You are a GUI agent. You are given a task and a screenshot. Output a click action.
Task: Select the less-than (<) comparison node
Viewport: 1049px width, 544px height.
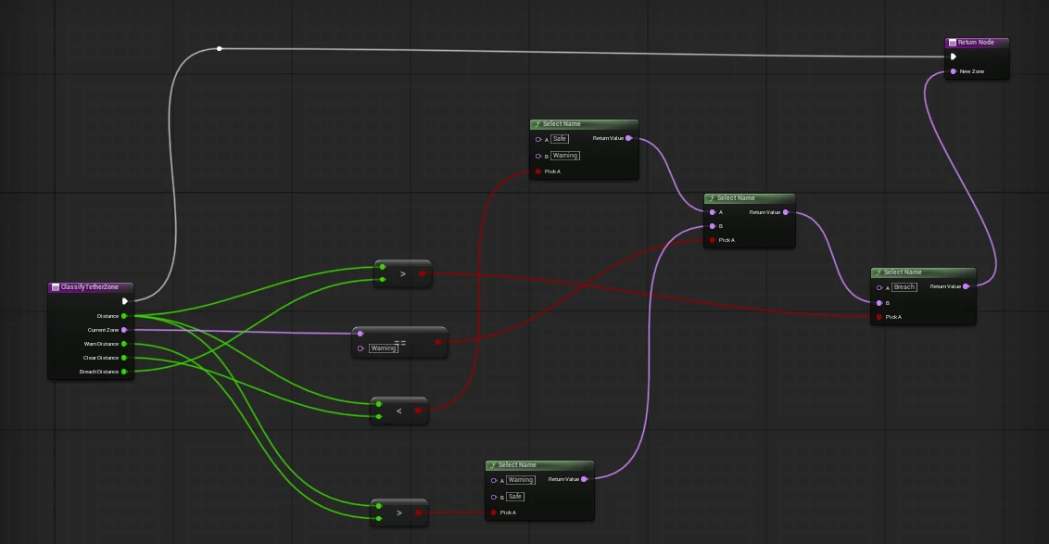click(x=399, y=411)
